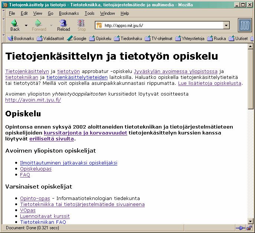Open the erilliseltä sivulta link
255x233 pixels.
(52, 139)
